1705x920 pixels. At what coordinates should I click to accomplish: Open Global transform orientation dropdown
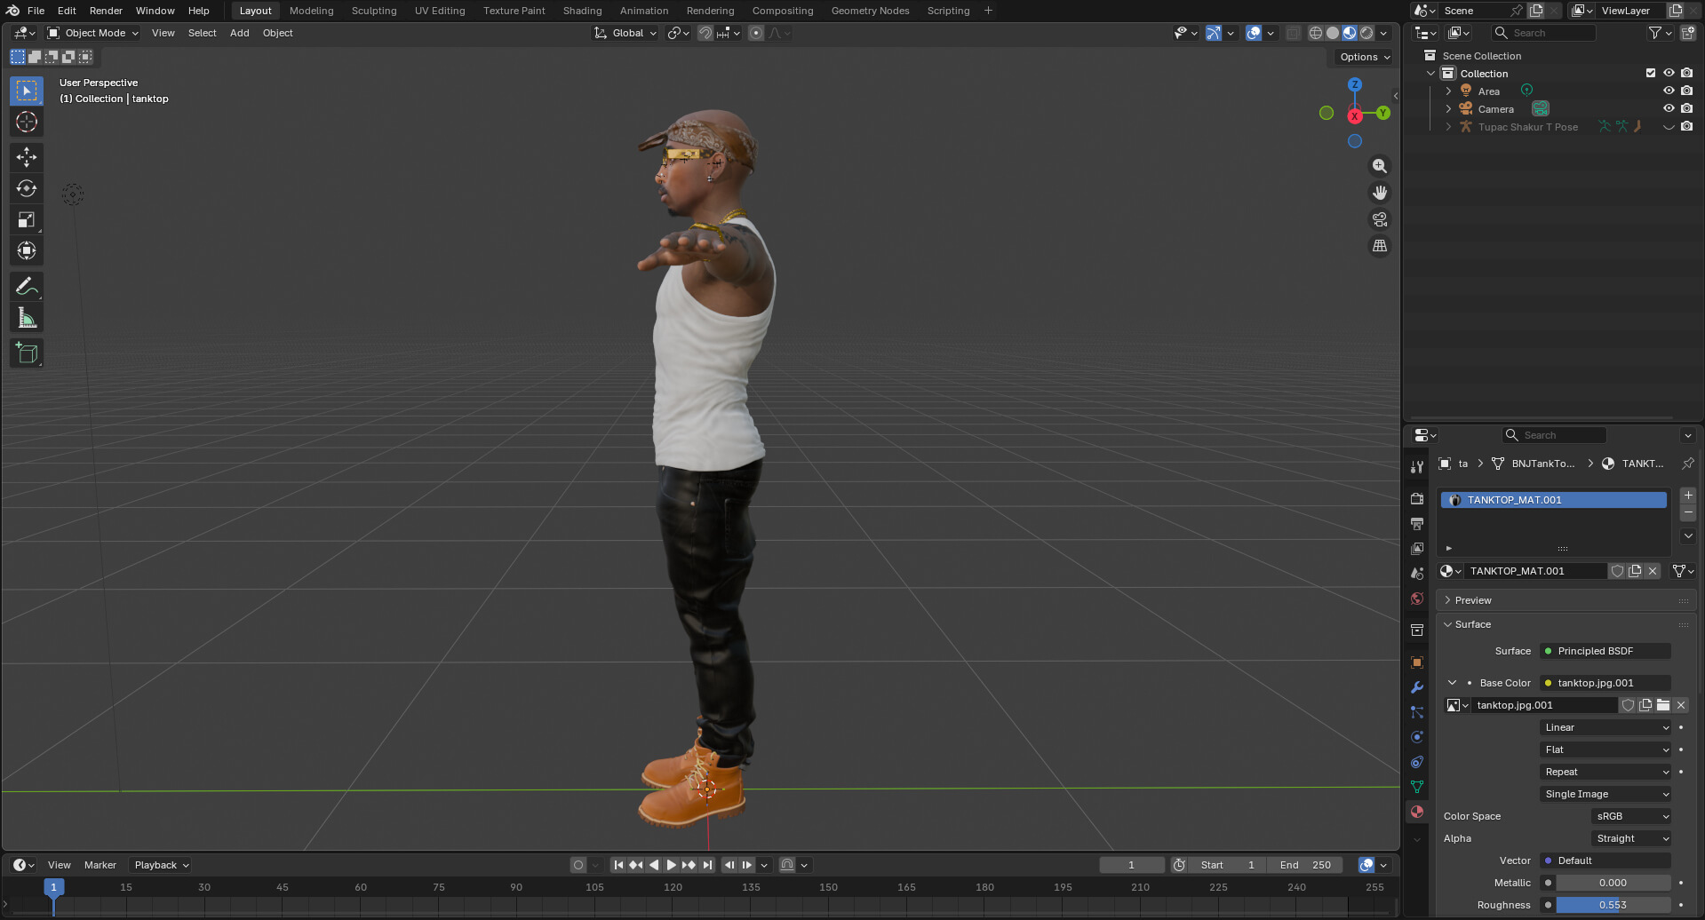[625, 33]
